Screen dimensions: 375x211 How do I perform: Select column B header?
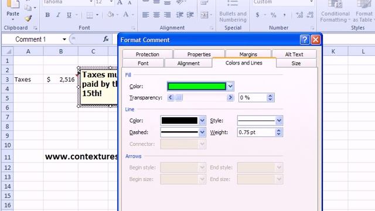pos(61,51)
